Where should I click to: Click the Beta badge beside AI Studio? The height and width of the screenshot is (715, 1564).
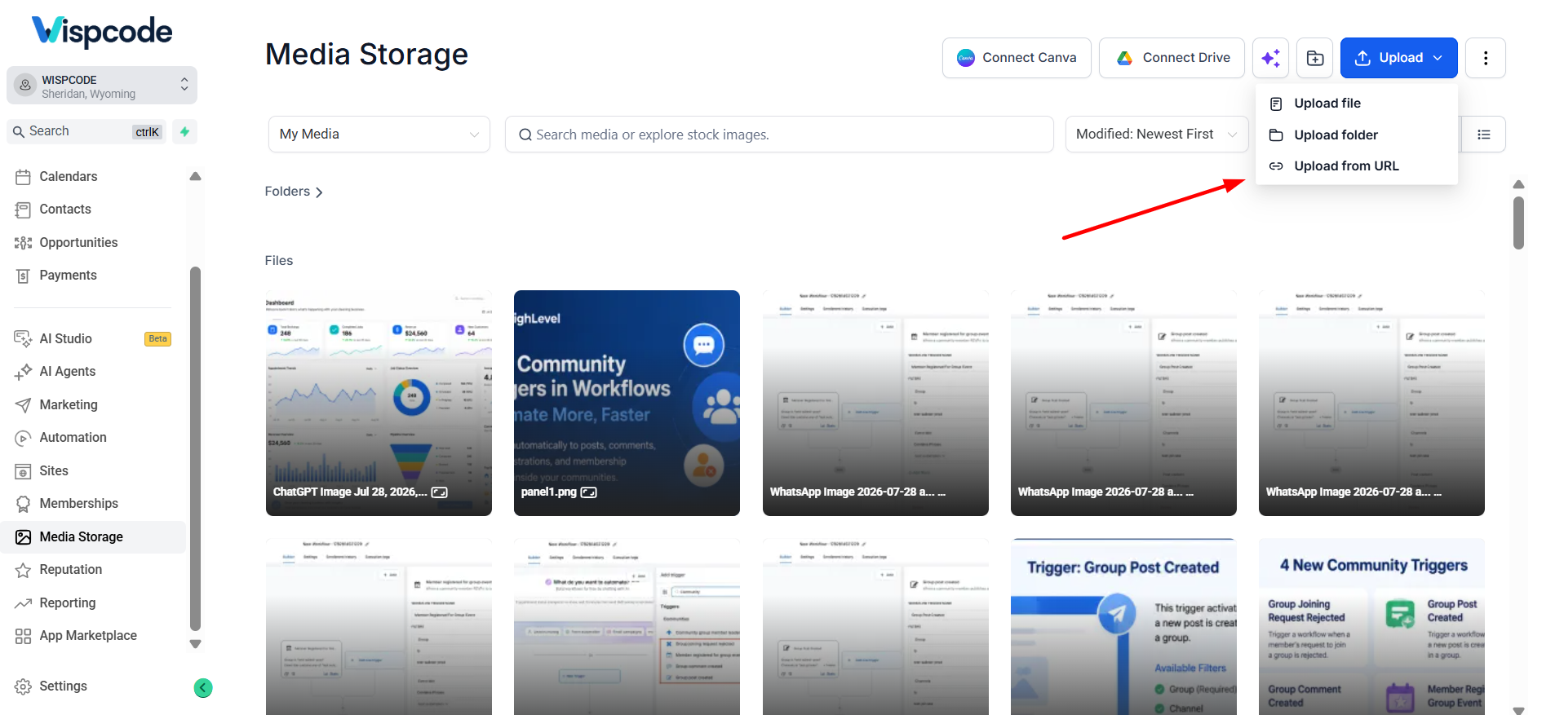tap(157, 339)
